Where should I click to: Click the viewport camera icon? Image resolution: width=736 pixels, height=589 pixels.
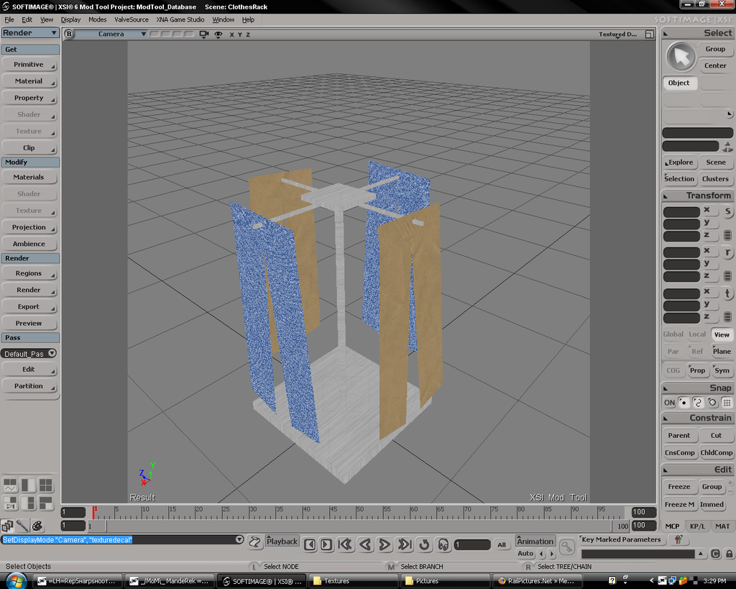point(203,35)
